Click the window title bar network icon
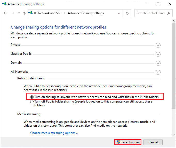Screen dimensions: 176x148 click(4, 4)
